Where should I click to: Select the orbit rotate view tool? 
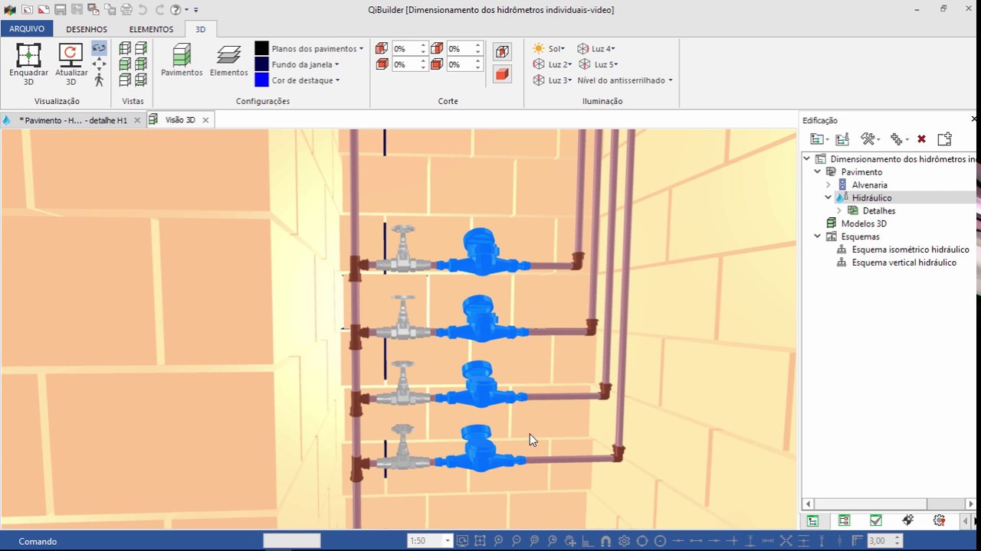coord(99,48)
